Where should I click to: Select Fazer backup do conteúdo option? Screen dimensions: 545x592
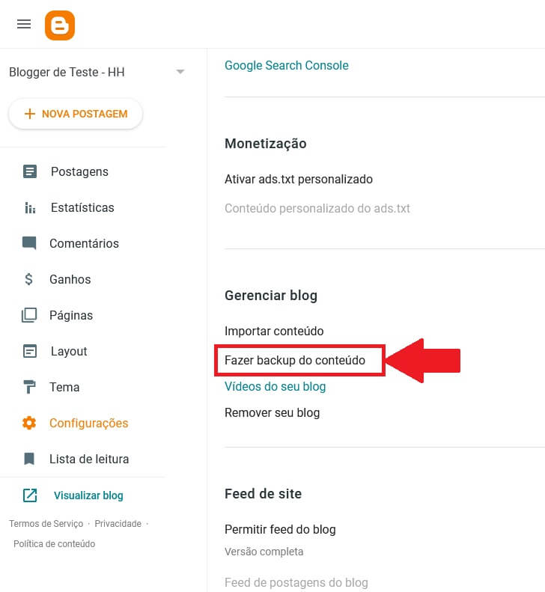point(295,360)
